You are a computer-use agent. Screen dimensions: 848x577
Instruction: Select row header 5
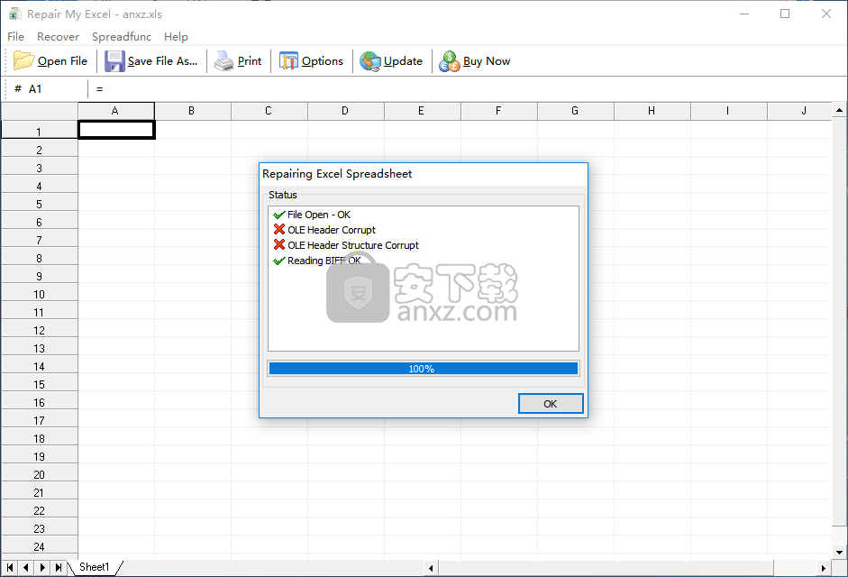point(40,204)
